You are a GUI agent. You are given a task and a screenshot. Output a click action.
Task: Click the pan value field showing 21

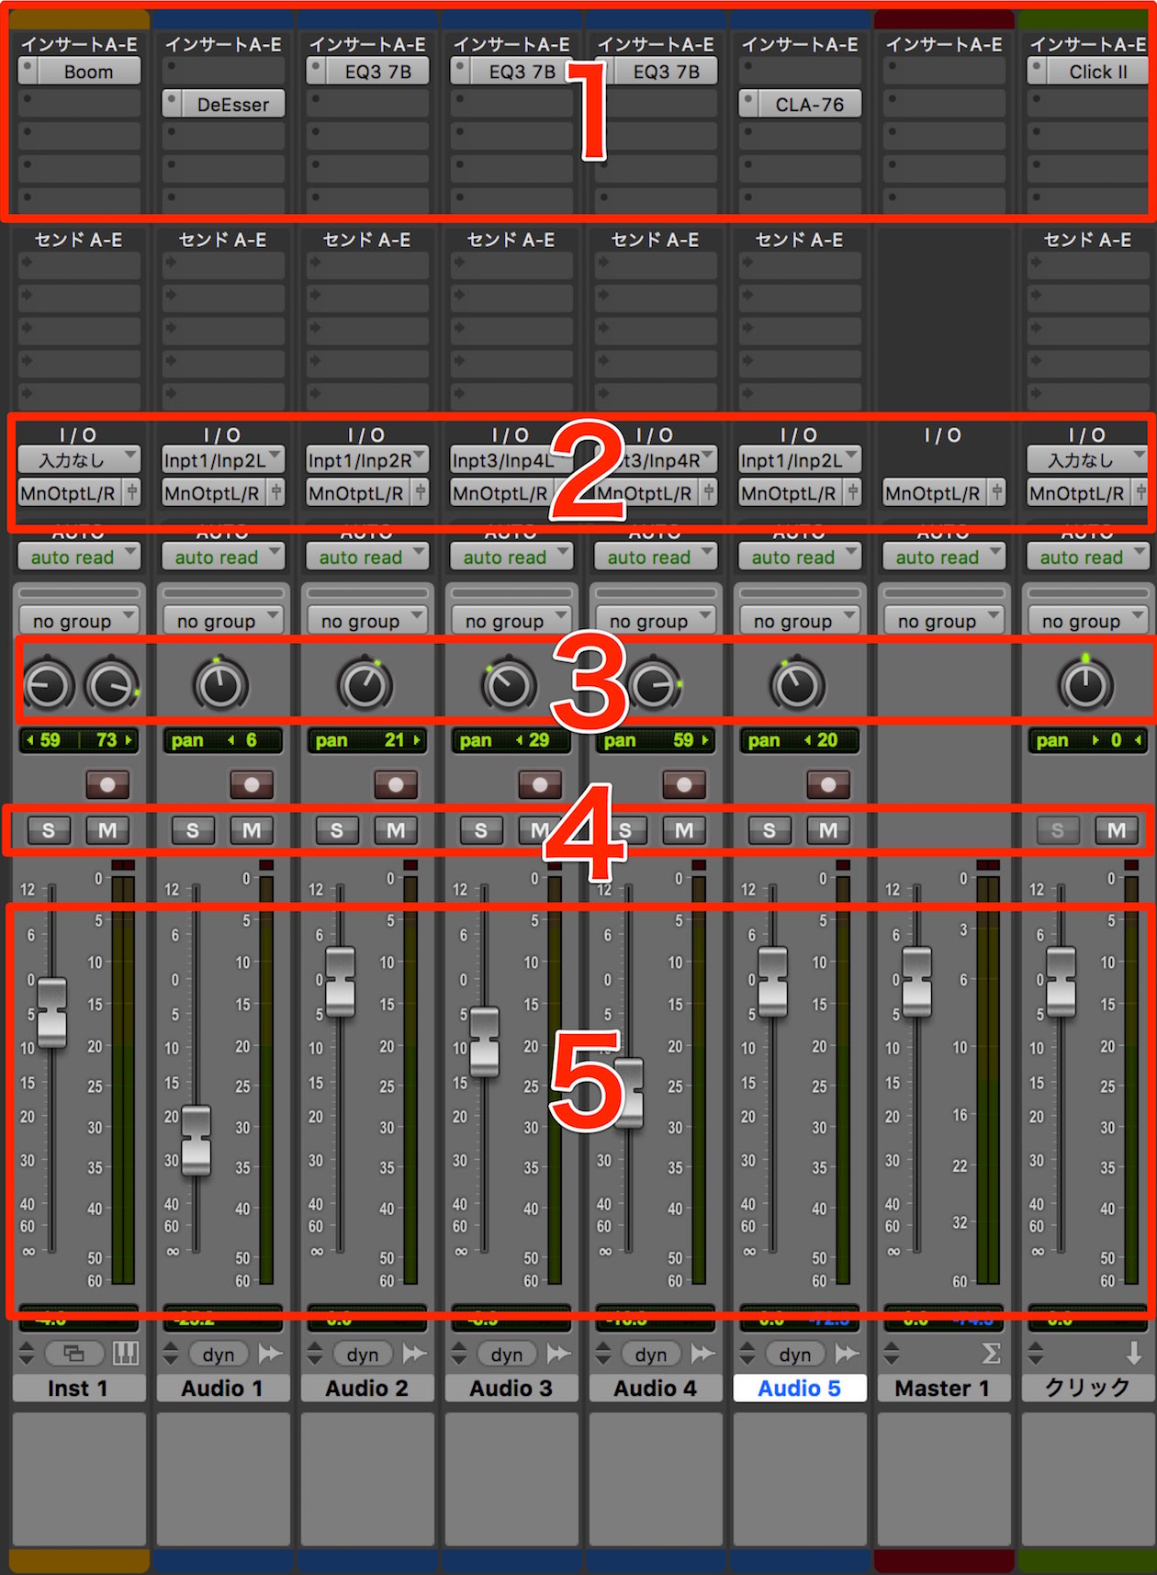(x=367, y=740)
